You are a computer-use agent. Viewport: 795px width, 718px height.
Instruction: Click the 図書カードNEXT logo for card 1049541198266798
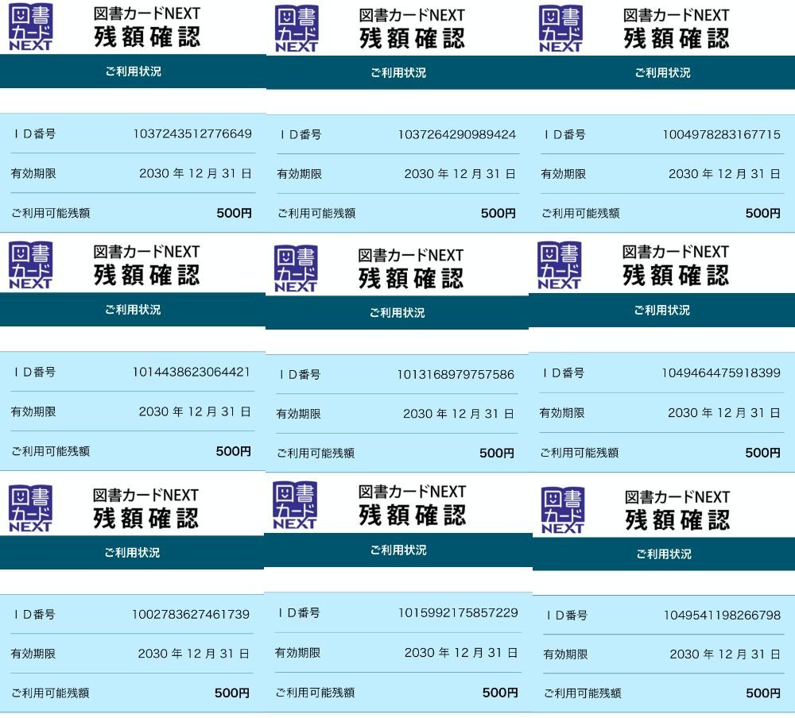563,510
